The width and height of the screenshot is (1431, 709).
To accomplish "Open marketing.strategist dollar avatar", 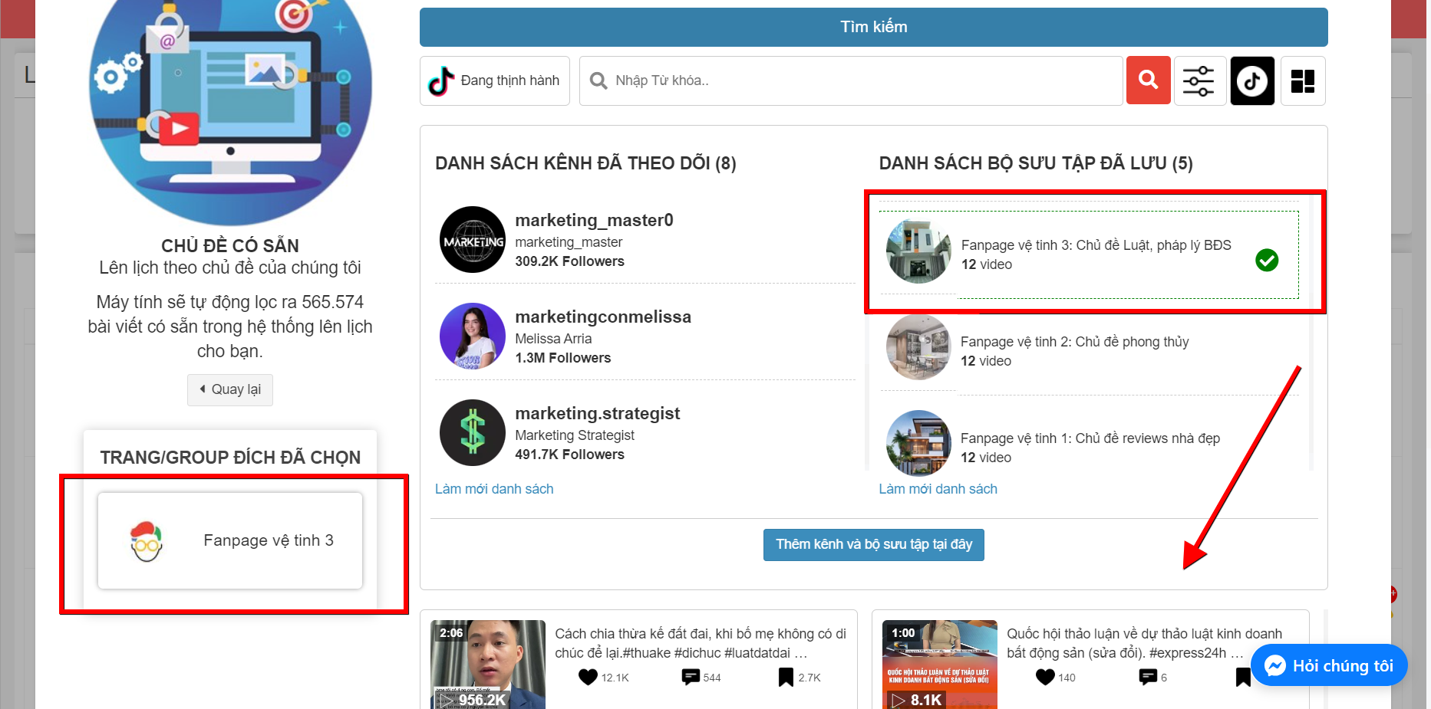I will [x=473, y=433].
